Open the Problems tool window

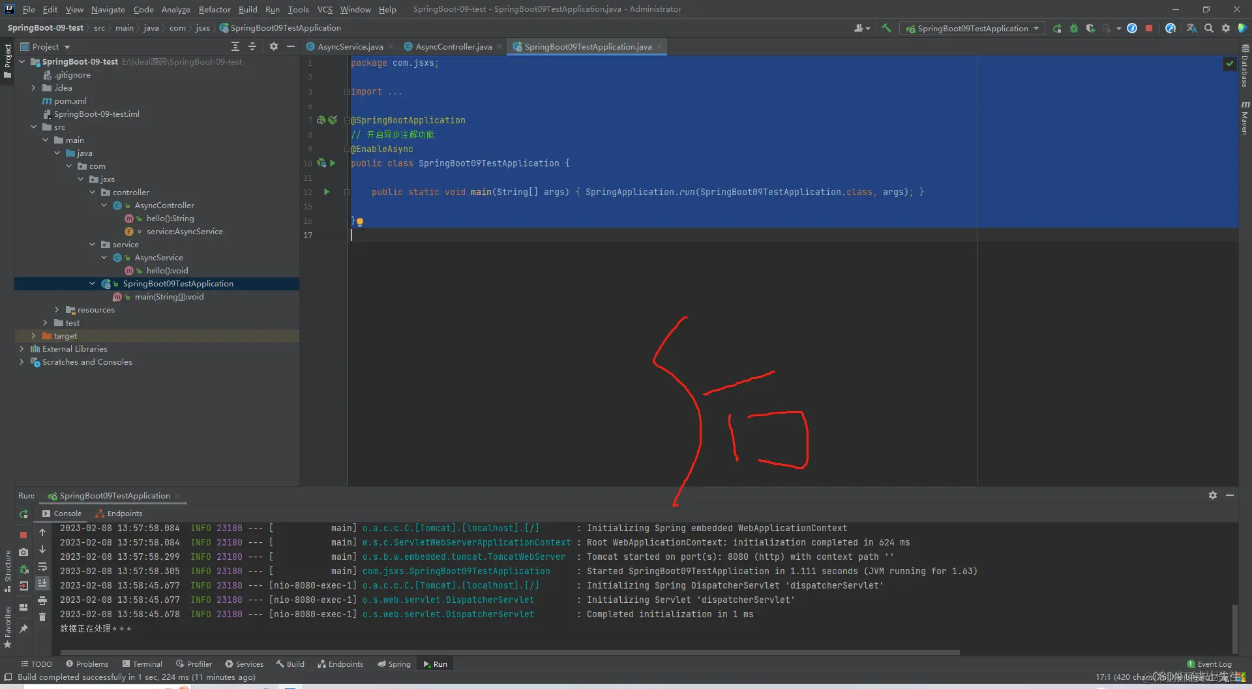click(x=87, y=664)
